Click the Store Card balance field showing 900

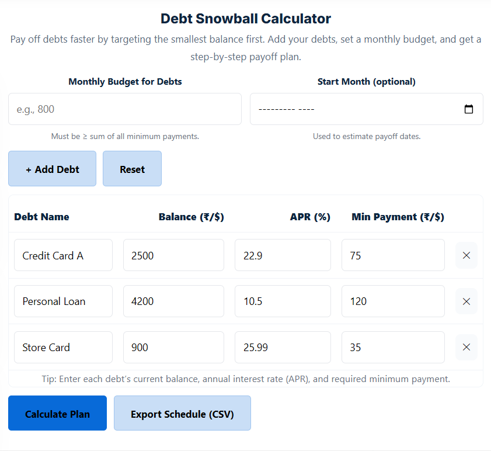pos(173,347)
